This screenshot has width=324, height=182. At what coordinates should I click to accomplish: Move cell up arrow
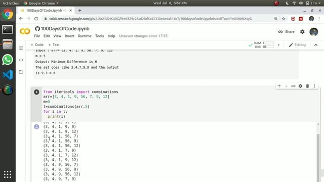coord(279,86)
